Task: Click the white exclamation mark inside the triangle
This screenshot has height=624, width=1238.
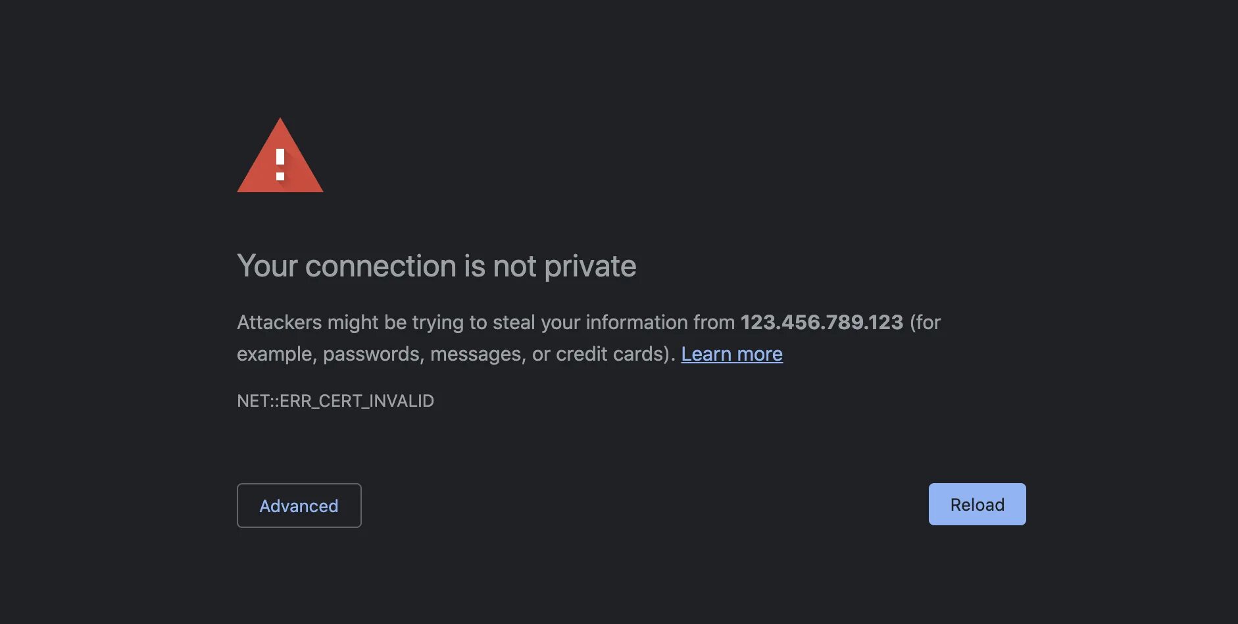Action: [280, 165]
